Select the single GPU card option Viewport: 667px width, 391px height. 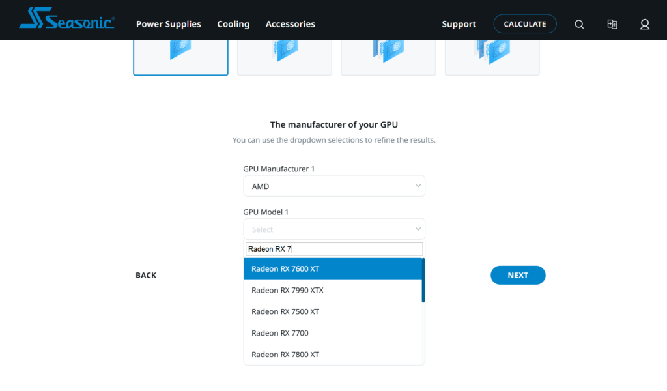181,57
